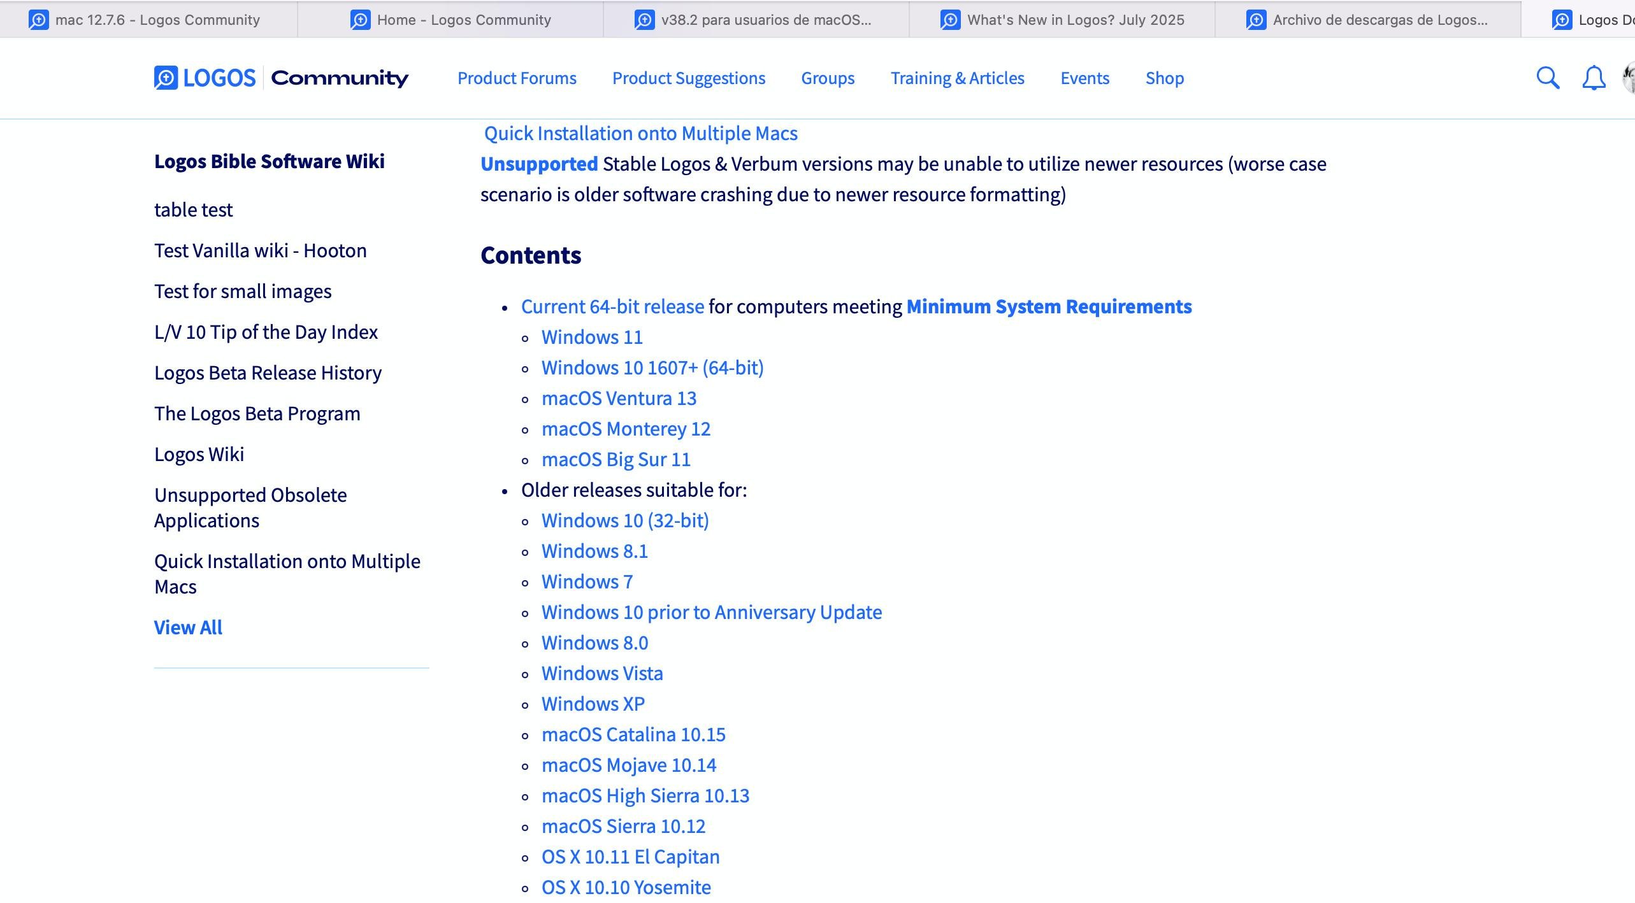Open L/V 10 Tip of the Day Index
The image size is (1635, 903).
266,332
